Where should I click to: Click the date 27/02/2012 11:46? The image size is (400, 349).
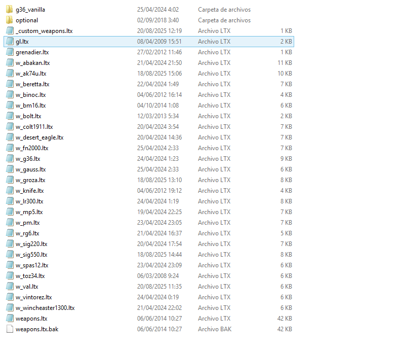[159, 52]
